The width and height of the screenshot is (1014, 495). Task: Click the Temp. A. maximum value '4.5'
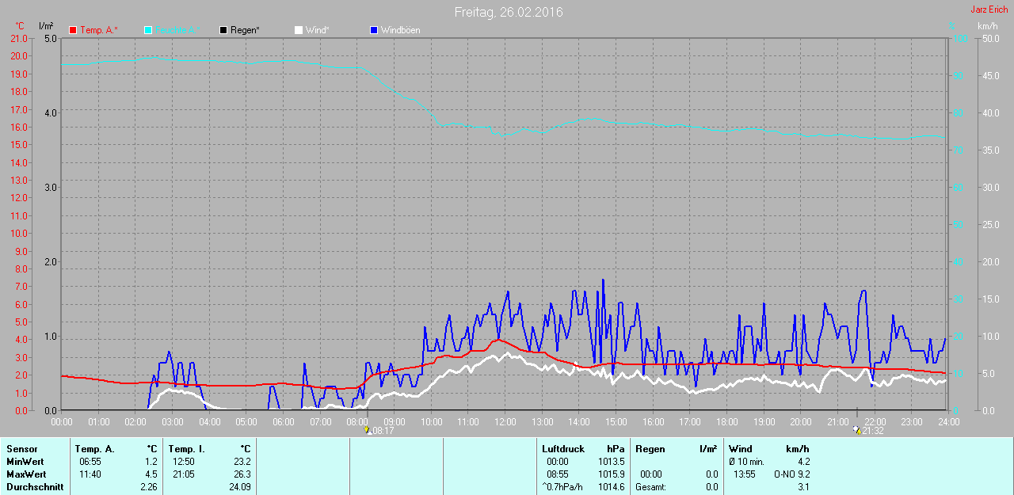[151, 474]
